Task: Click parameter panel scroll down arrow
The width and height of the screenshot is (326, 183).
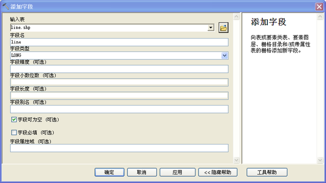Action: coord(236,160)
